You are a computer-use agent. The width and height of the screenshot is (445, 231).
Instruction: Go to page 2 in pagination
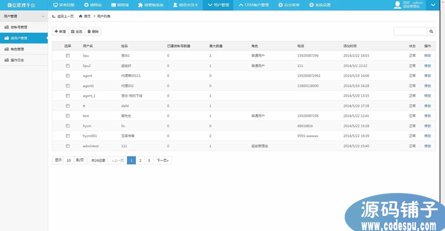pyautogui.click(x=140, y=160)
